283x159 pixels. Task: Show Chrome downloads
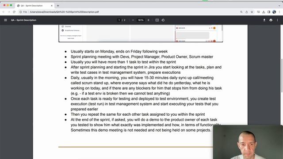(264, 12)
